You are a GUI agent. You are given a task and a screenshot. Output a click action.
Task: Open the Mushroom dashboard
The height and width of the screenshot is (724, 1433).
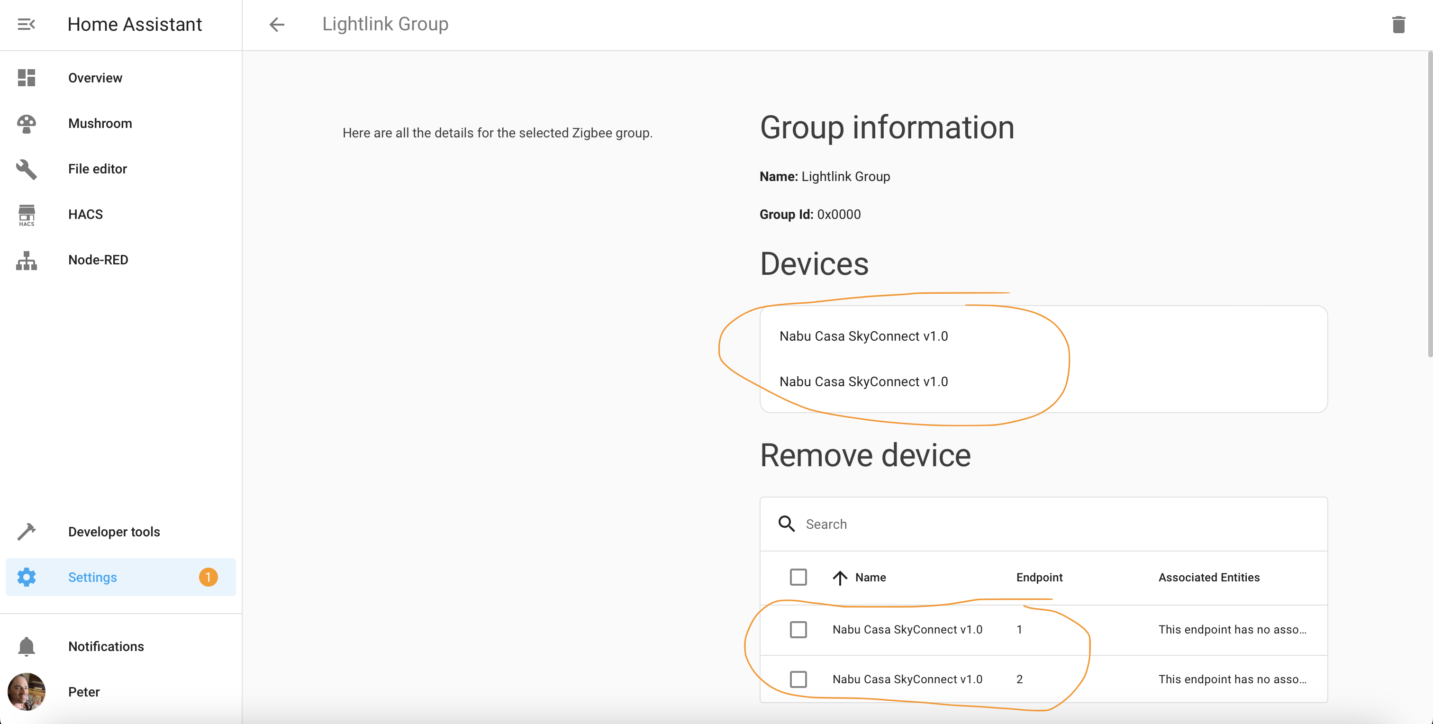tap(100, 123)
